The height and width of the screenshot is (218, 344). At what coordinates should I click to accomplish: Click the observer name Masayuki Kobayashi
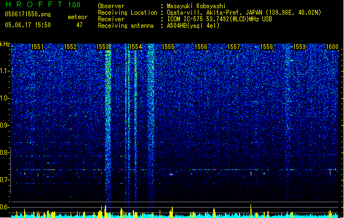[x=196, y=6]
